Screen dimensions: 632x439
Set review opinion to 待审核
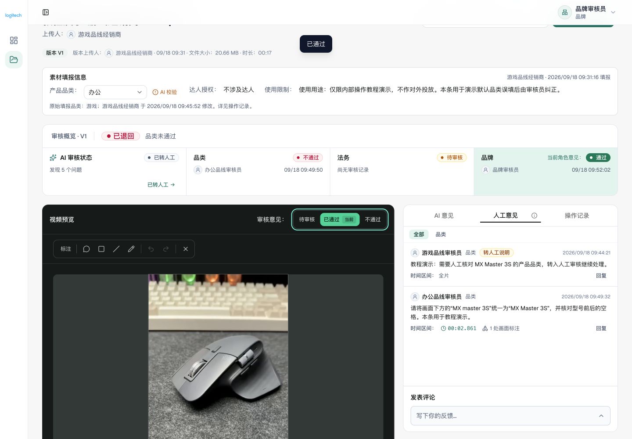point(307,219)
